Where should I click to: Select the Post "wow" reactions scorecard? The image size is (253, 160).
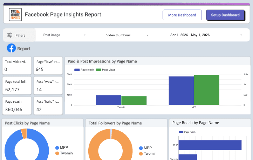(48, 86)
